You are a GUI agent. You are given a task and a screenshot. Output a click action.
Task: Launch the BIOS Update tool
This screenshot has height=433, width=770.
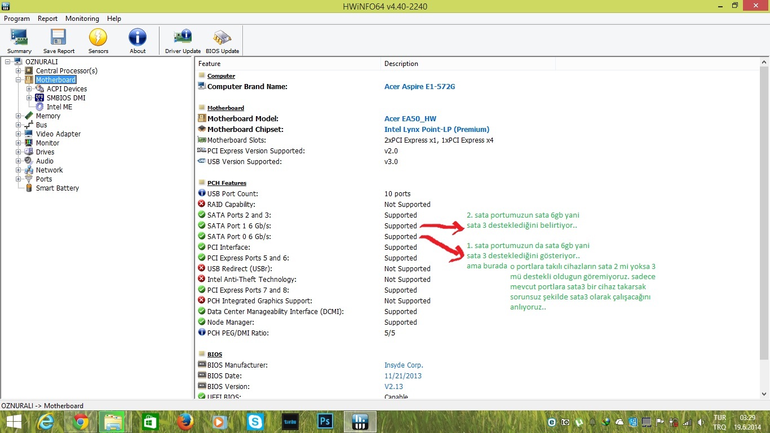click(x=222, y=41)
